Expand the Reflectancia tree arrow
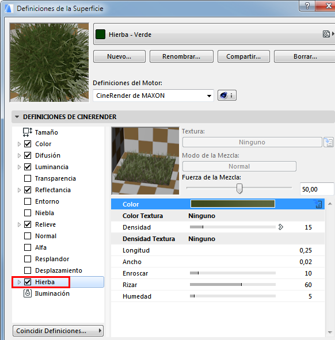Screen dimensions: 335x340 tap(19, 190)
